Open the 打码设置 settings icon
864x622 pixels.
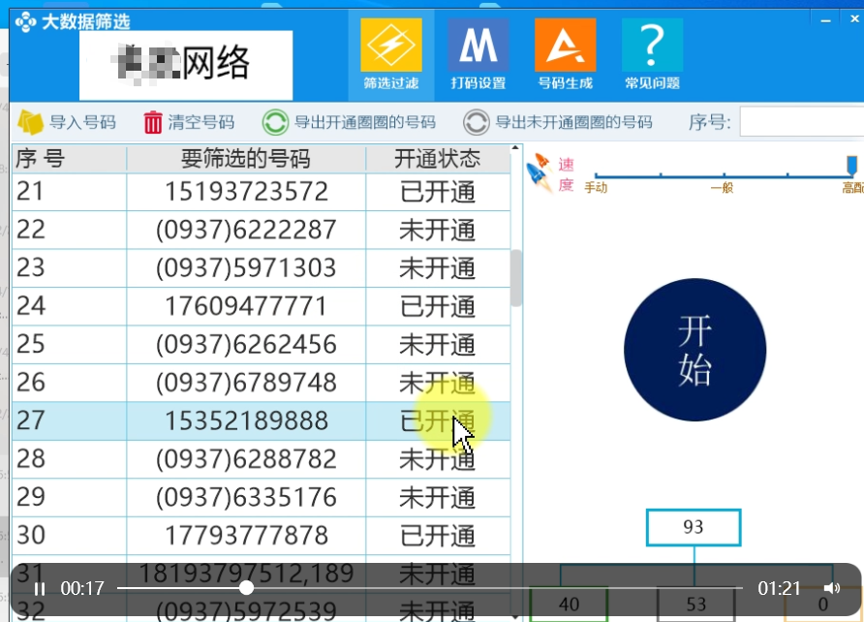[478, 47]
